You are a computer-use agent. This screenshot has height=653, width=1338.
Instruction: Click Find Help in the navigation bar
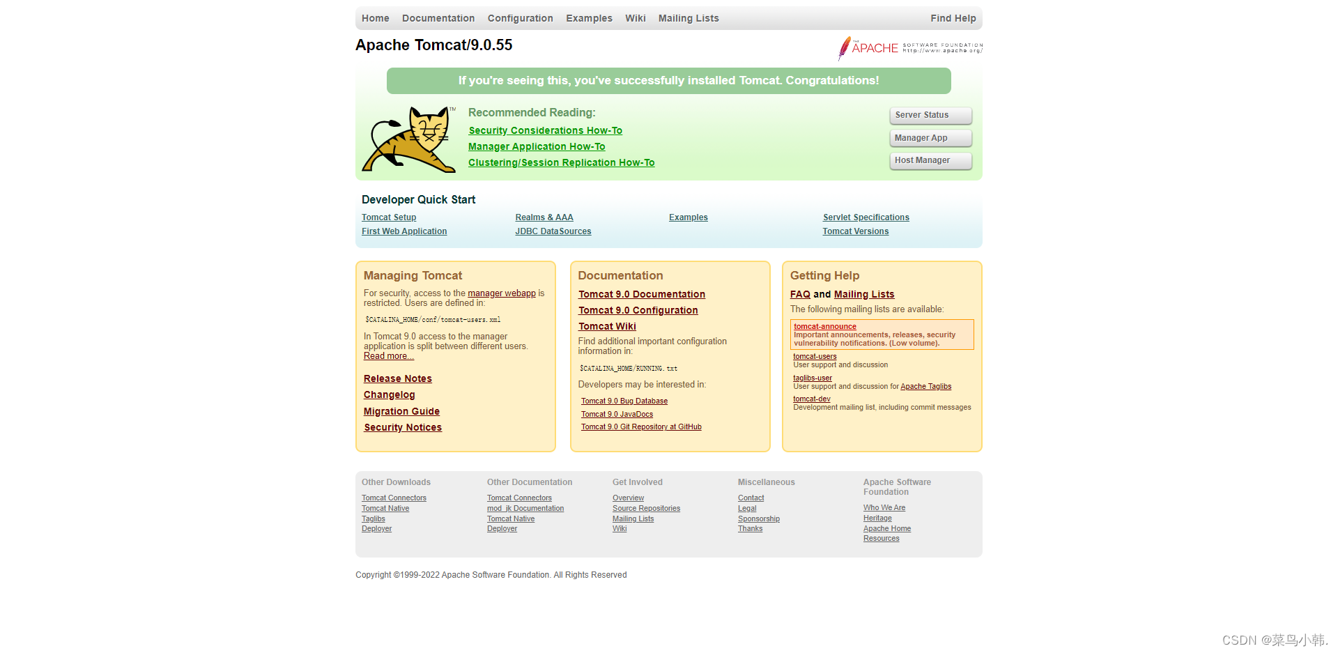[x=953, y=18]
